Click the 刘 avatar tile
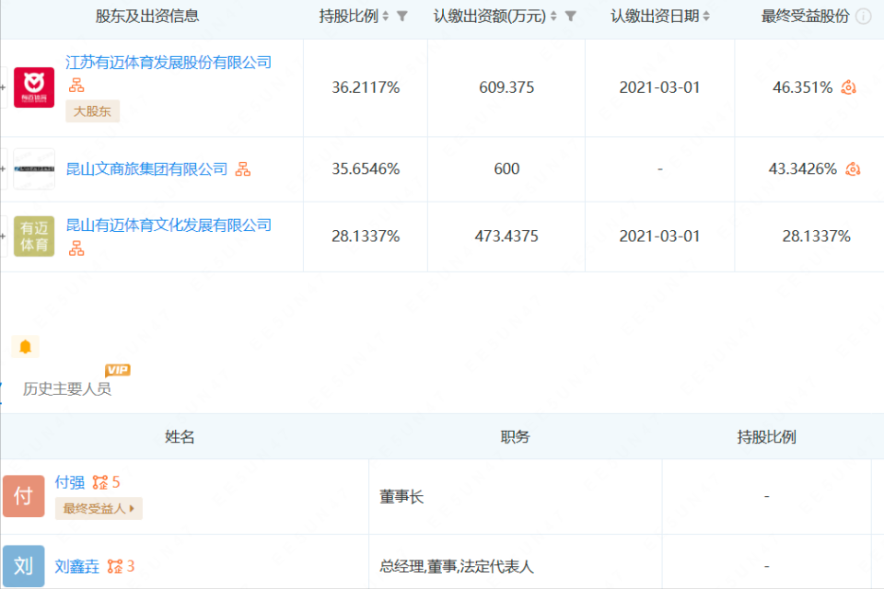This screenshot has height=589, width=884. tap(23, 566)
